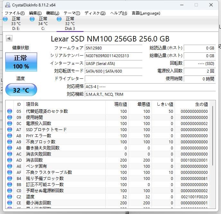Click the status orb of attribute AC
Image resolution: width=221 pixels, height=214 pixels.
(x=10, y=154)
